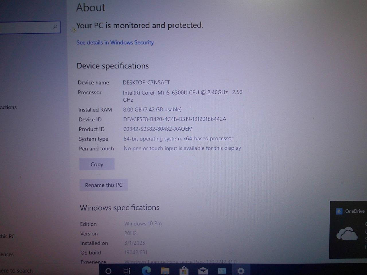Select the Windows Feature Experience Pack value

(181, 262)
